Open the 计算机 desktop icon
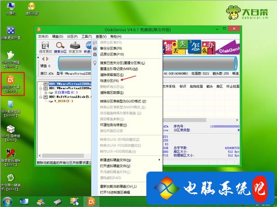This screenshot has width=277, height=207. [11, 8]
